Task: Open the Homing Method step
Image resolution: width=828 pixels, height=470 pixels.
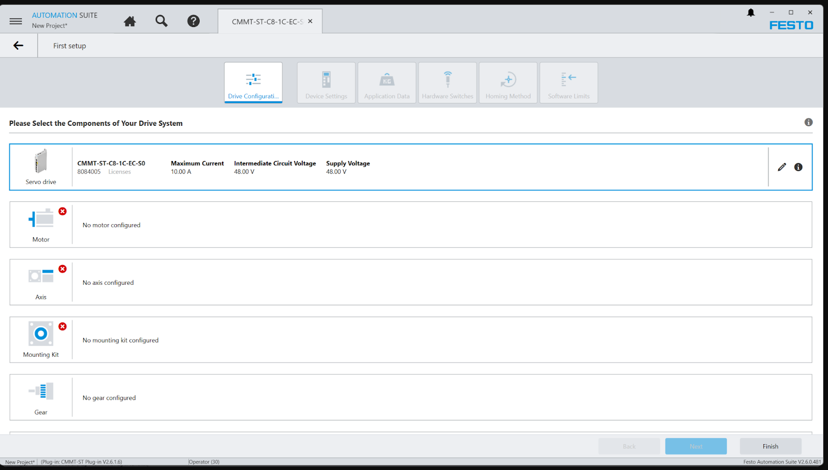Action: pyautogui.click(x=508, y=83)
